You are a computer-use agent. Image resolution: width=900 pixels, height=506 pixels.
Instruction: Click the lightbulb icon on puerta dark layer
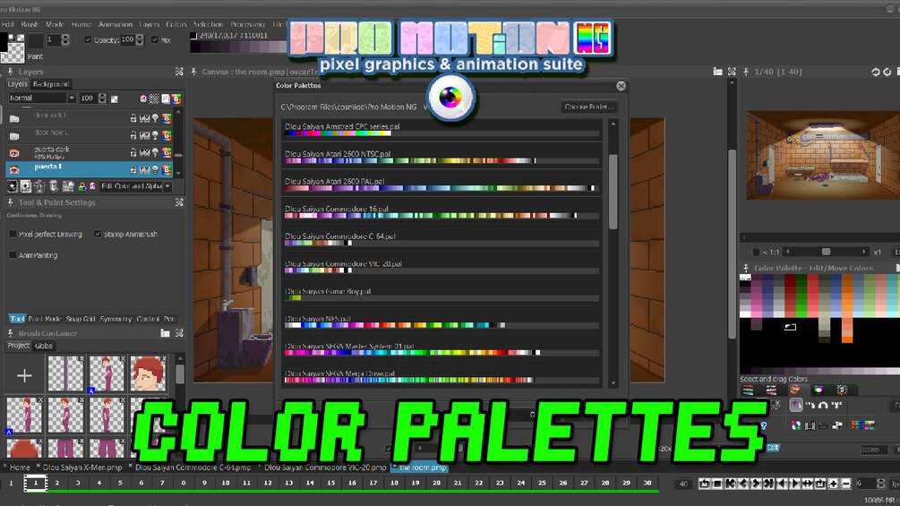(x=155, y=152)
